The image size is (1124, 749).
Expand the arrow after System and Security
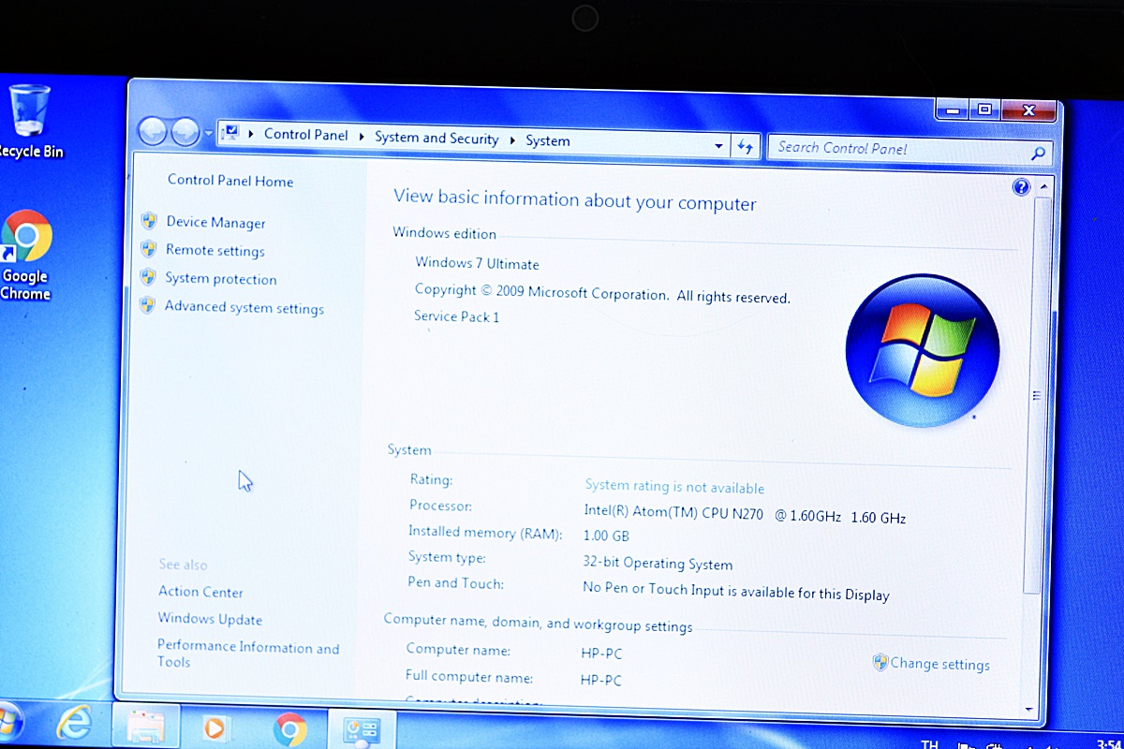click(x=512, y=140)
